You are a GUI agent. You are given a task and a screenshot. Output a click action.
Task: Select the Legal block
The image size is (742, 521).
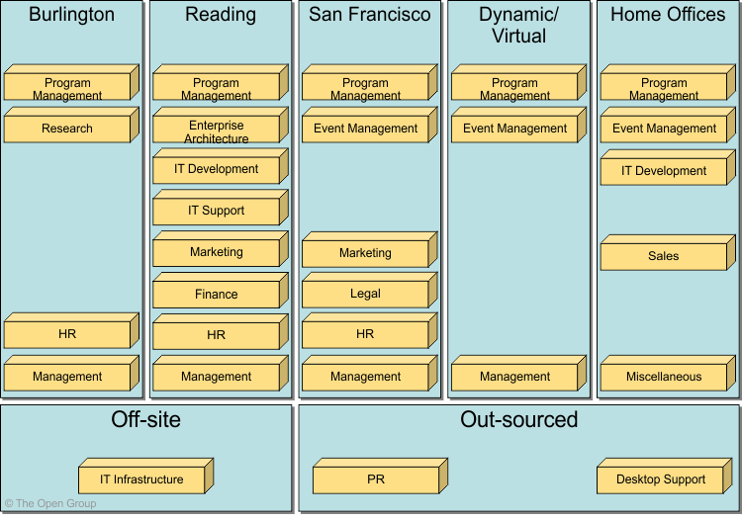370,291
